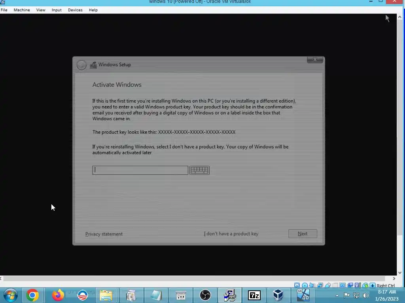This screenshot has width=405, height=303.
Task: Click the audio status bar icon
Action: (312, 285)
